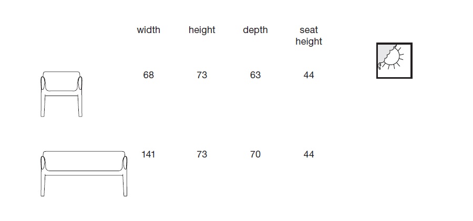Click the width column header
The image size is (473, 221).
click(x=148, y=30)
